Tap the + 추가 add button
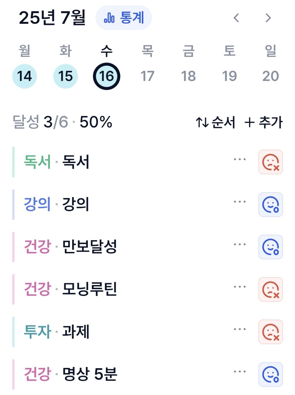Viewport: 295px width, 395px height. [263, 122]
